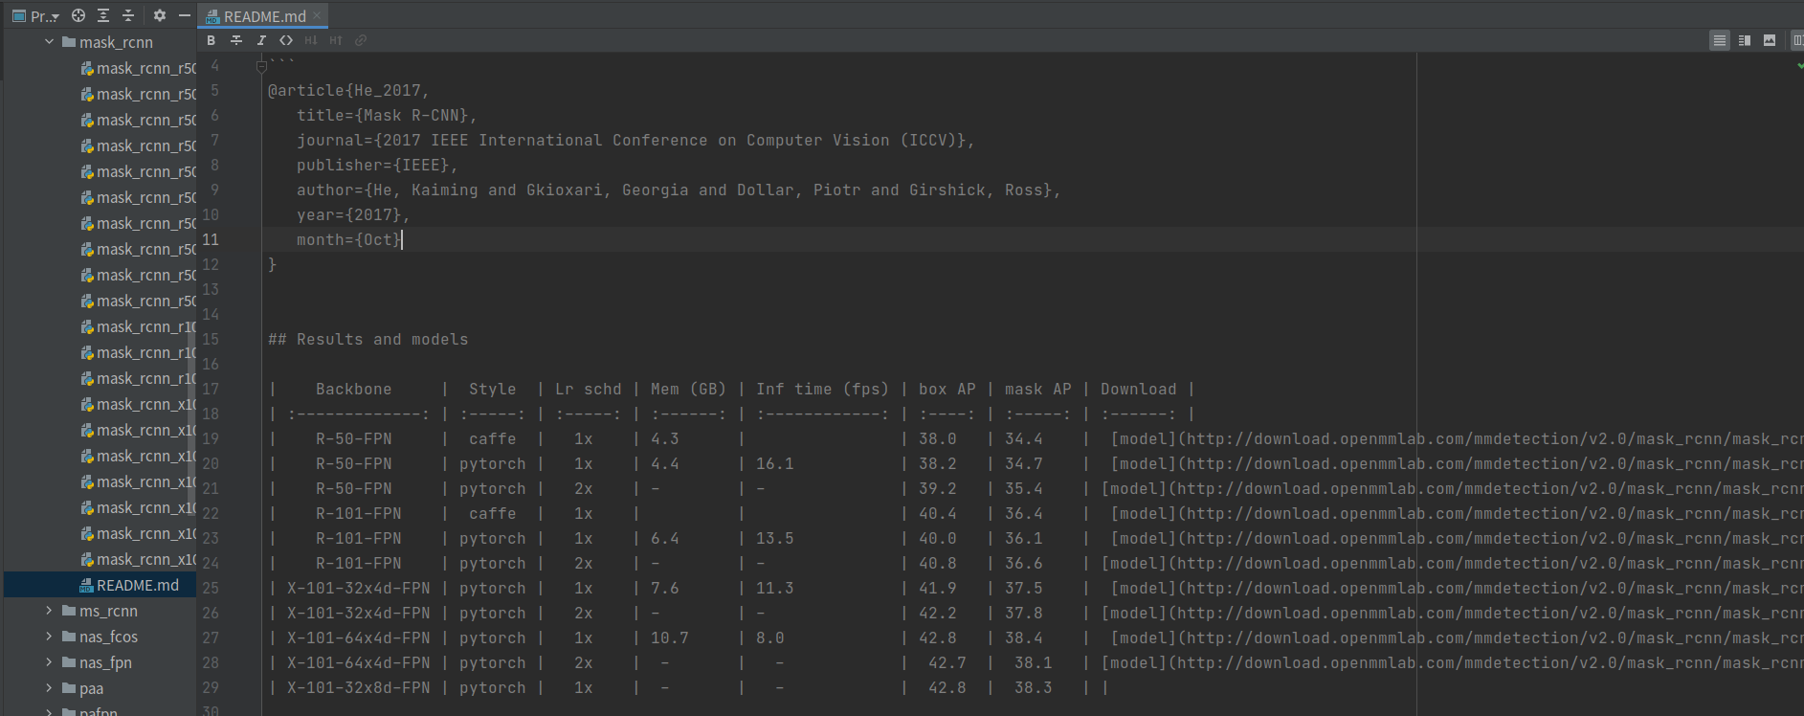
Task: Click the '16.1' fps value
Action: click(774, 463)
